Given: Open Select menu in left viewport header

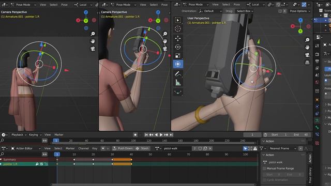Looking at the screenshot, I should 54,5.
